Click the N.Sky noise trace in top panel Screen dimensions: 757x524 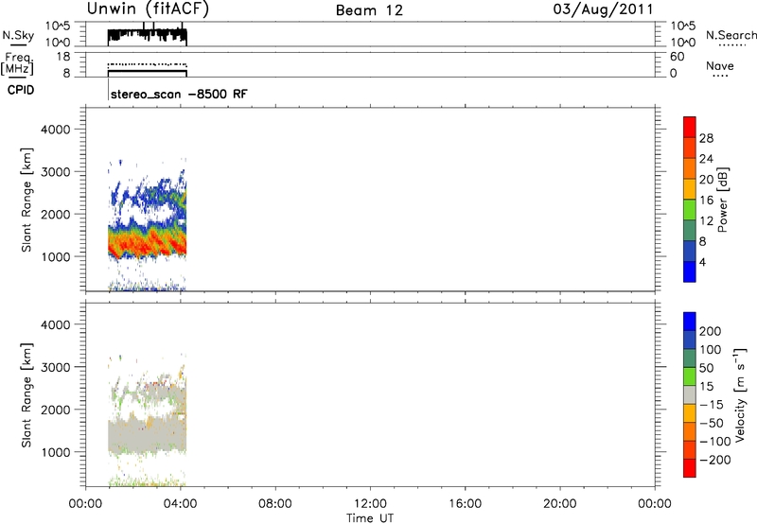point(147,35)
